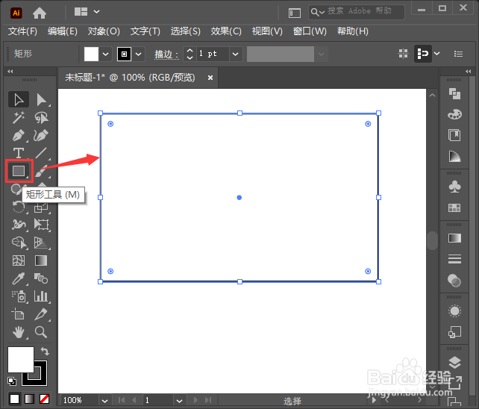Select the Blend tool
The width and height of the screenshot is (479, 409).
41,278
